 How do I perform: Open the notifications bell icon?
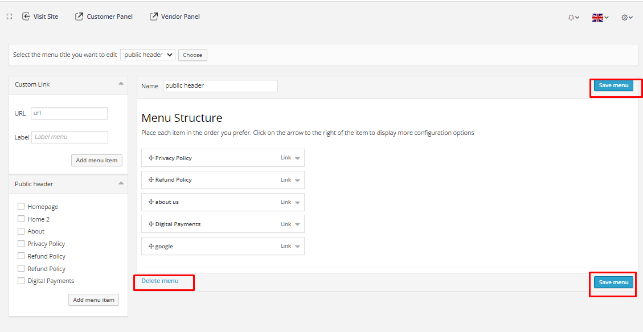click(573, 18)
